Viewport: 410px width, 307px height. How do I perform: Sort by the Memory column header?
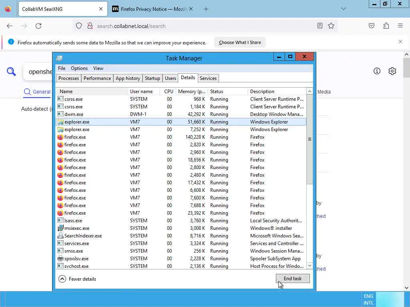click(x=192, y=92)
